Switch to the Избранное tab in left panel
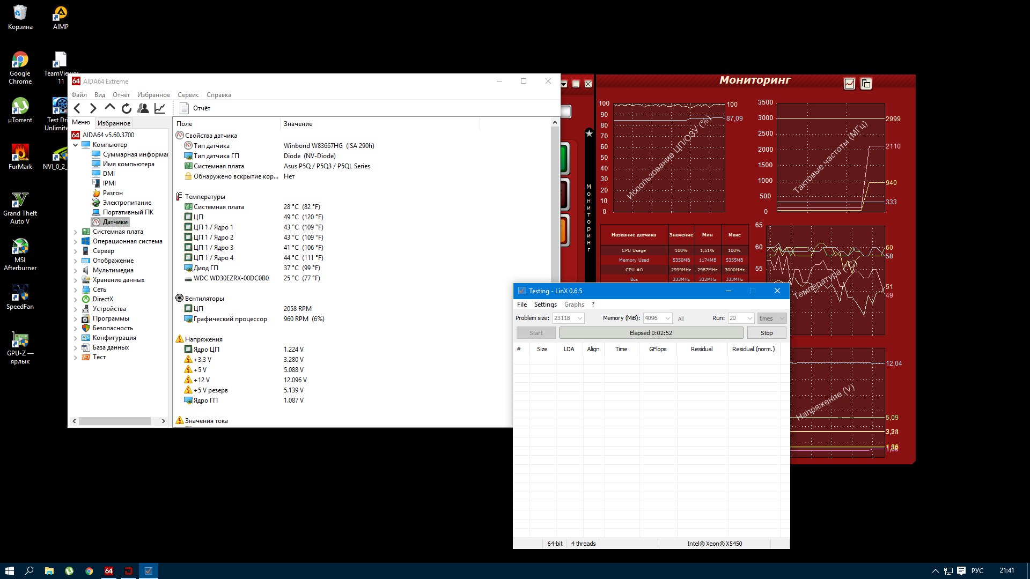This screenshot has height=579, width=1030. [114, 123]
